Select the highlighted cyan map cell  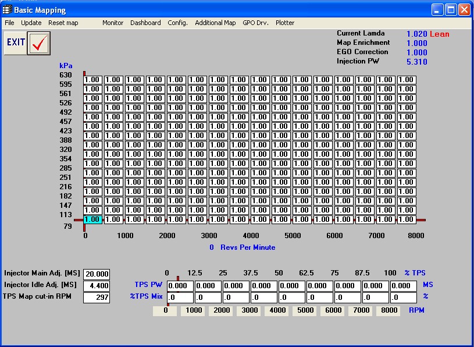click(93, 219)
